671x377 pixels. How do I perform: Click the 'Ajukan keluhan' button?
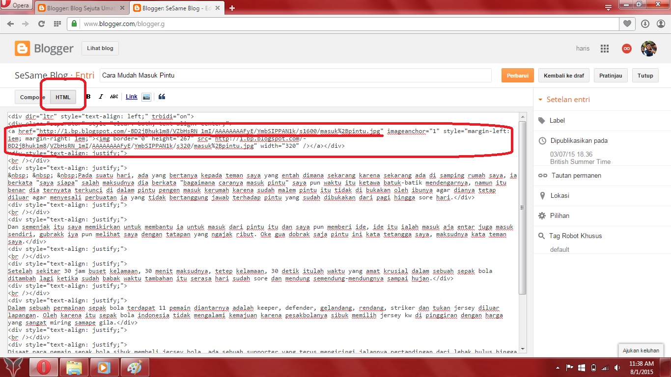click(641, 350)
